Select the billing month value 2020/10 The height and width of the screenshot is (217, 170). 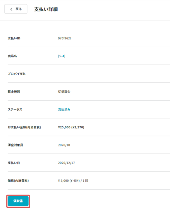(64, 145)
